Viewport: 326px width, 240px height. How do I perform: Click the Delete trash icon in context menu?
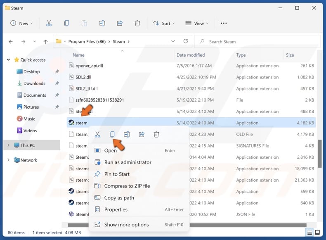point(156,134)
